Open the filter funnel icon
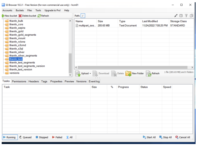This screenshot has width=197, height=146. point(186,16)
